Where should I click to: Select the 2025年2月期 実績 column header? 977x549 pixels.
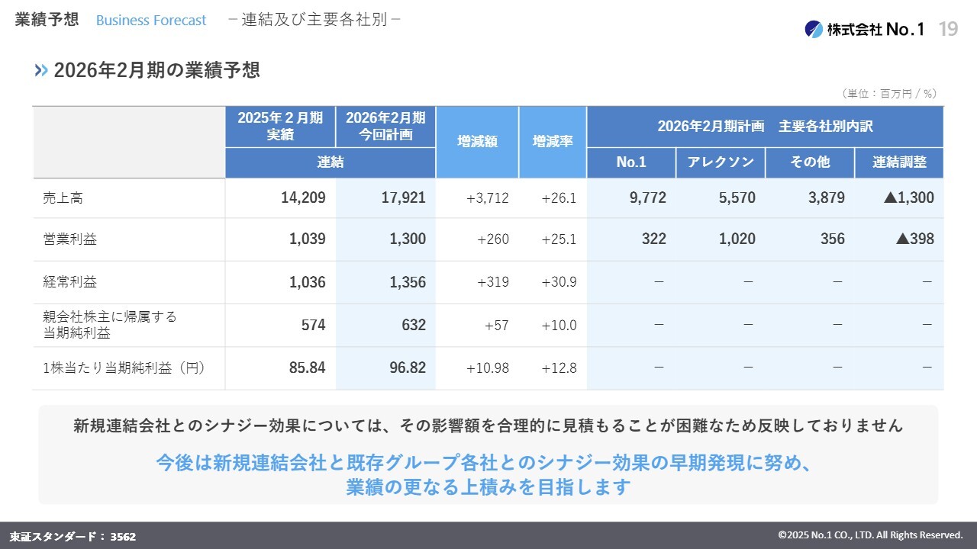[280, 127]
